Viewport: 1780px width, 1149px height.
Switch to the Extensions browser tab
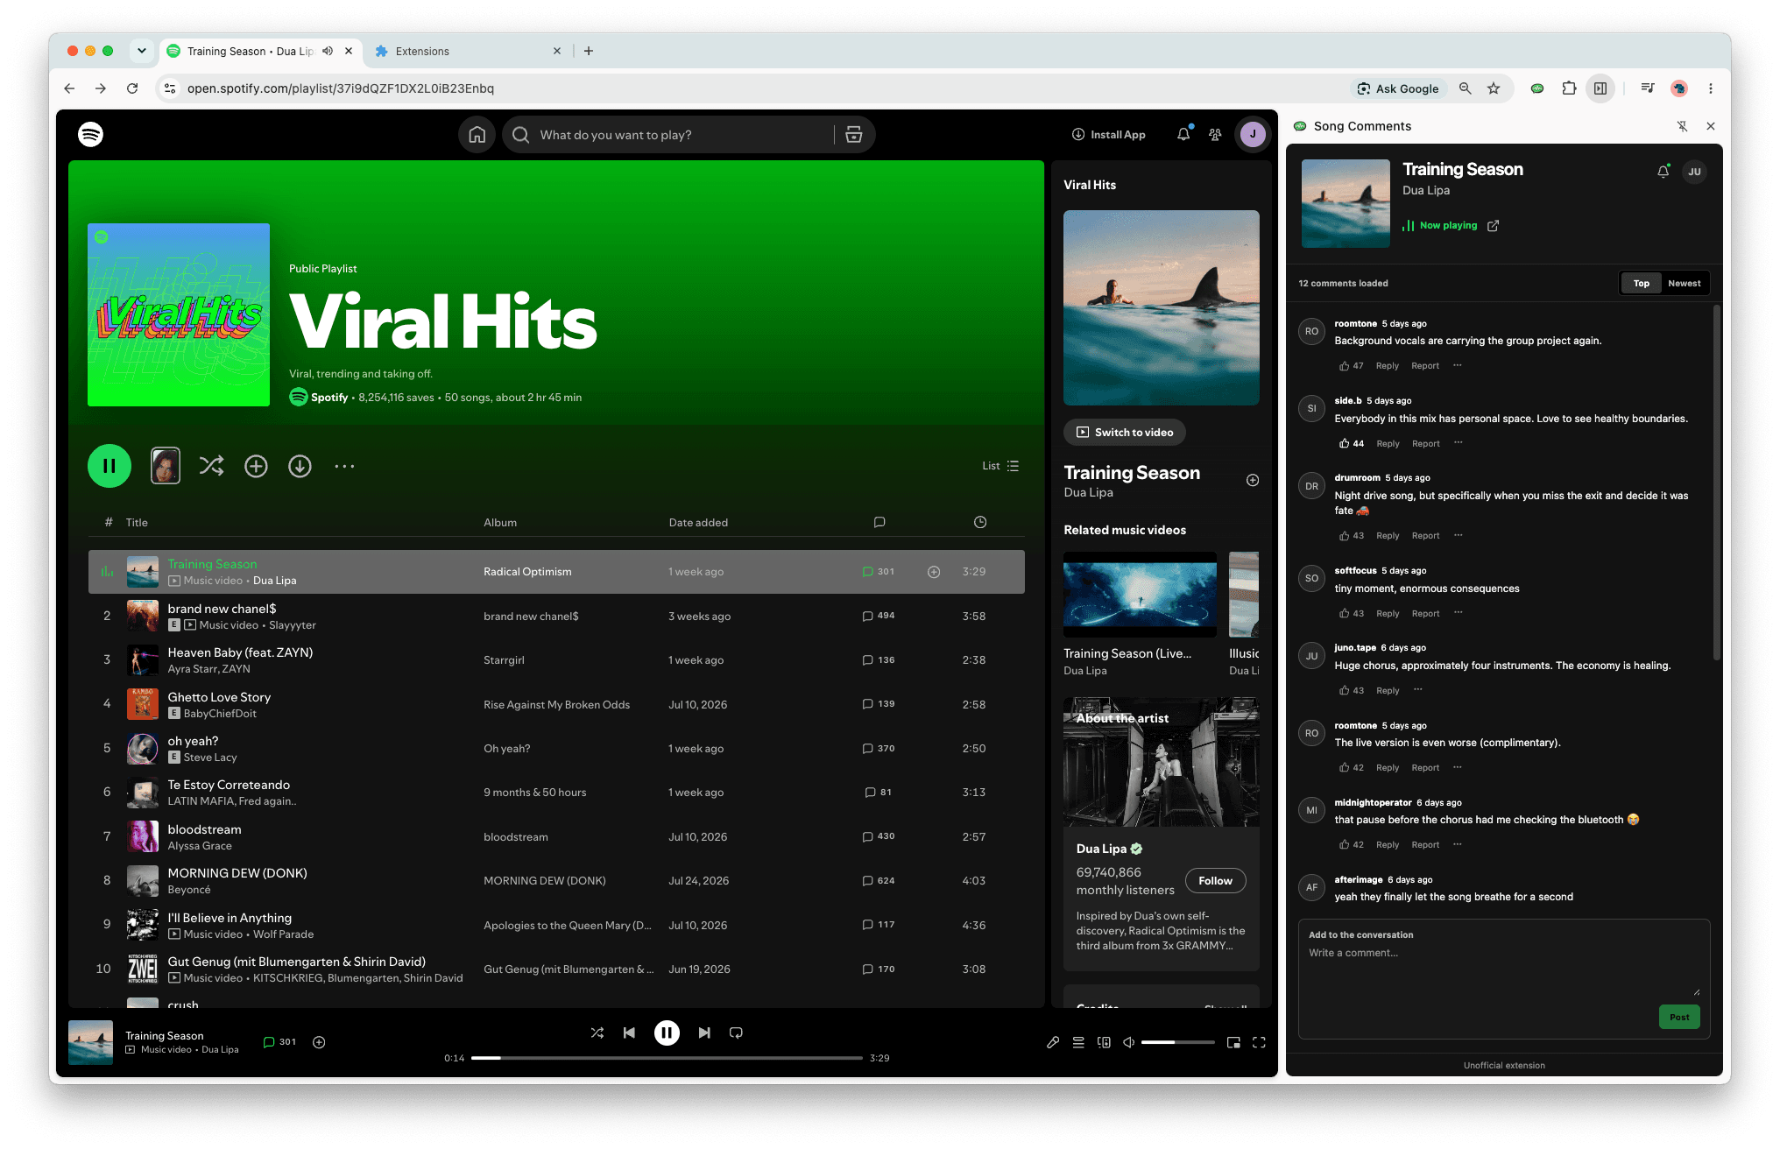coord(468,51)
